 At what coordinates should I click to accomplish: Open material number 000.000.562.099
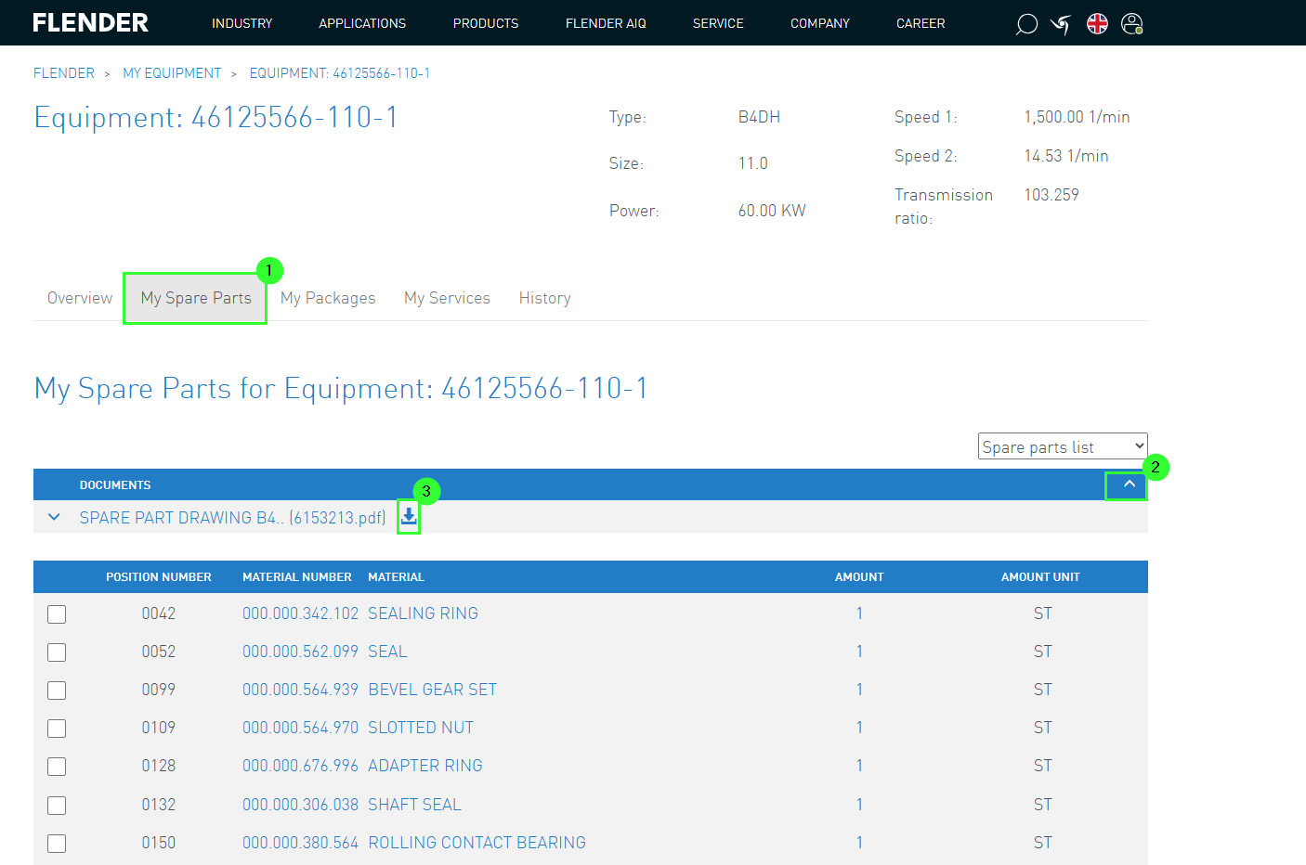(300, 652)
